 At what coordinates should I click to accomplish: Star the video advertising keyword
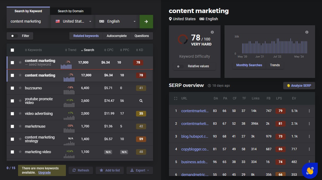point(20,114)
